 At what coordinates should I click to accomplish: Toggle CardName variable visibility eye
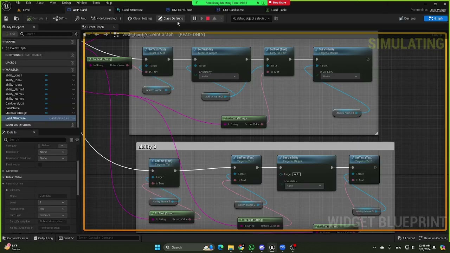click(x=73, y=108)
